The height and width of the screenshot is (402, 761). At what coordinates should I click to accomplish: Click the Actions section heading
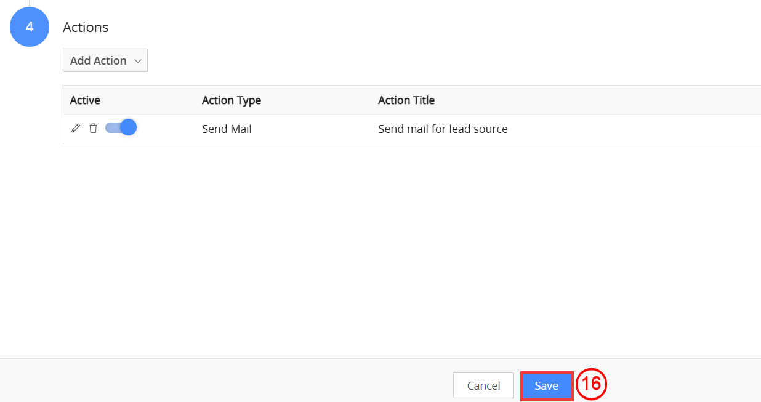coord(86,27)
